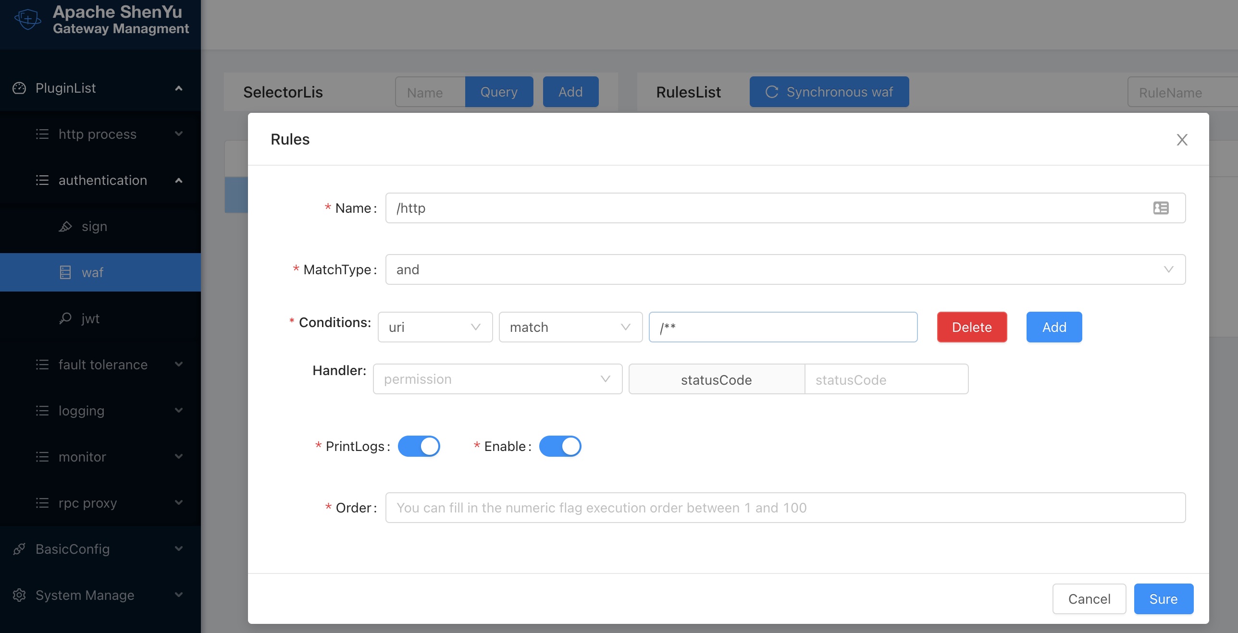This screenshot has width=1238, height=633.
Task: Click the BasicConfig plug icon
Action: point(19,549)
